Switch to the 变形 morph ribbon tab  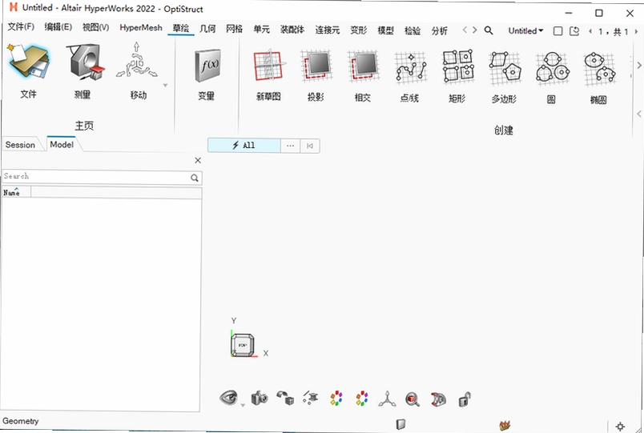pos(359,30)
